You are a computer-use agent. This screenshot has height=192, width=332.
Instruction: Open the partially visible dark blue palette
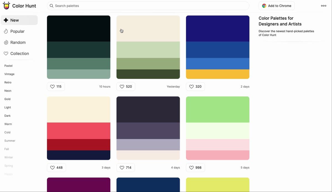pyautogui.click(x=148, y=185)
